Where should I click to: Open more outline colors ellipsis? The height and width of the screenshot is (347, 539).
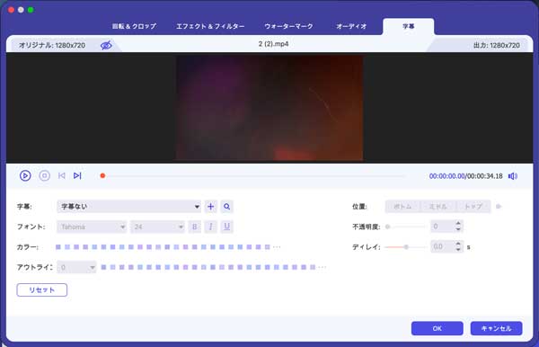point(323,267)
